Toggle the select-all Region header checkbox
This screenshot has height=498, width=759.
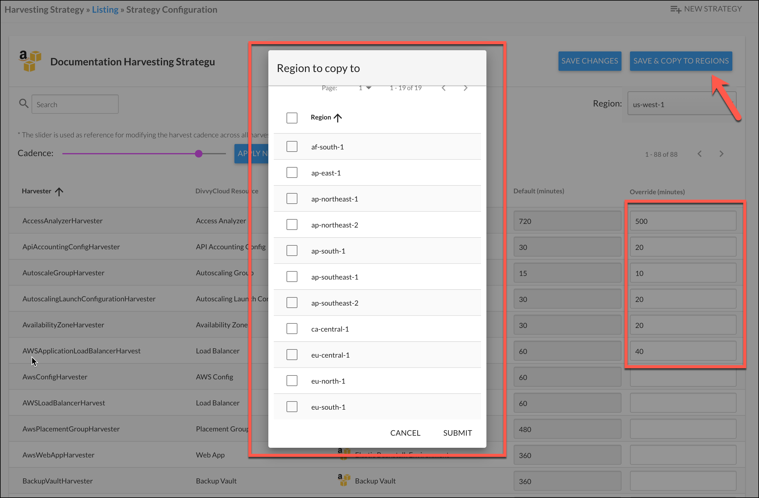[291, 118]
